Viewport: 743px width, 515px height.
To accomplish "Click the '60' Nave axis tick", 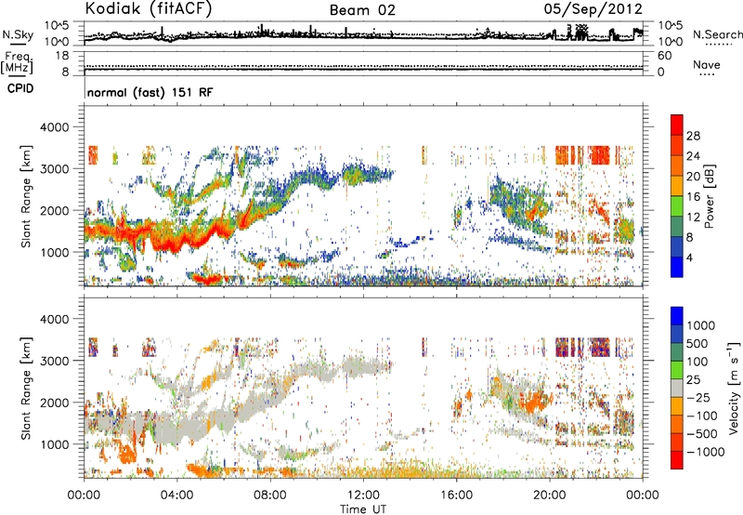I will [665, 56].
